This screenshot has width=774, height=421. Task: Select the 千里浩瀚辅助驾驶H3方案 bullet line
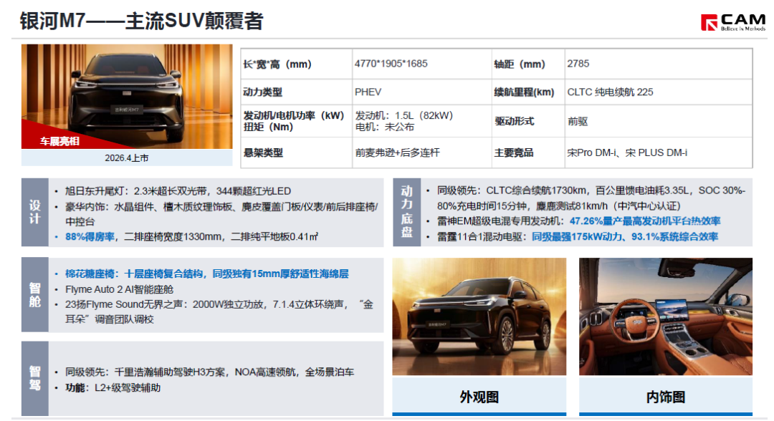coord(210,372)
